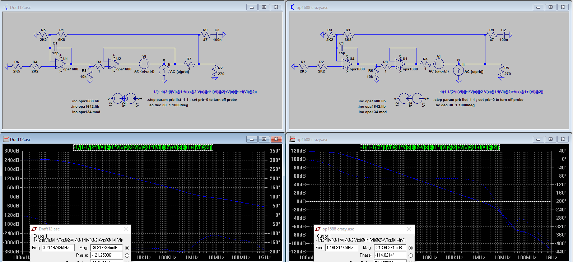Click Freq field showing 1.1659144MHz

coord(342,248)
